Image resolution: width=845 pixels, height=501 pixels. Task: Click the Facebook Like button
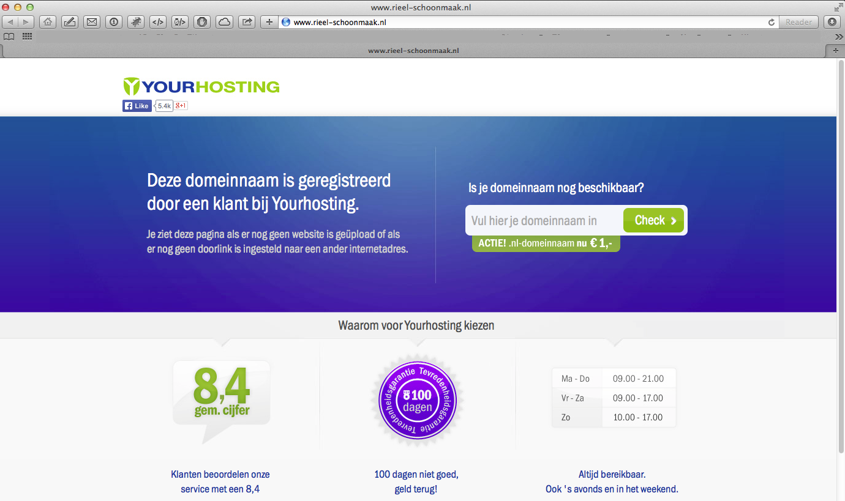[137, 106]
